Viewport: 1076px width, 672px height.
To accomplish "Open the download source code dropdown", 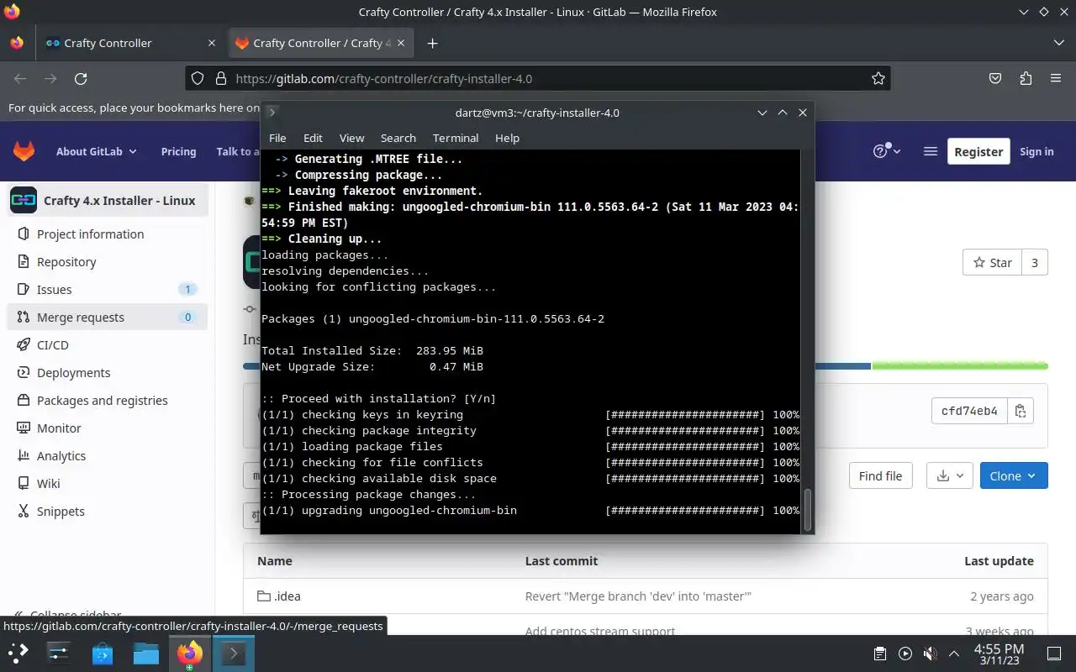I will click(x=950, y=475).
